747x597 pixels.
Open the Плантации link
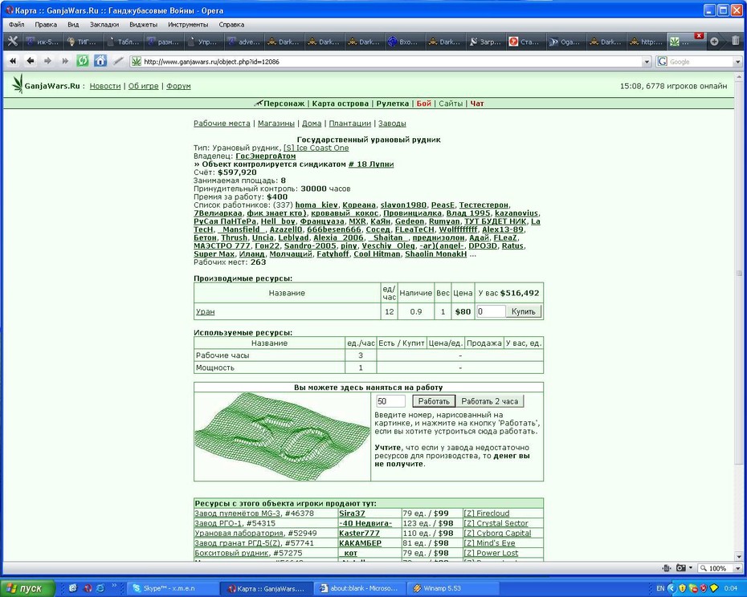click(x=349, y=124)
